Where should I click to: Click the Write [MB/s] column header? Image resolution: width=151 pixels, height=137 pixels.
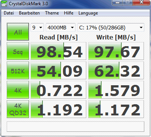click(116, 37)
